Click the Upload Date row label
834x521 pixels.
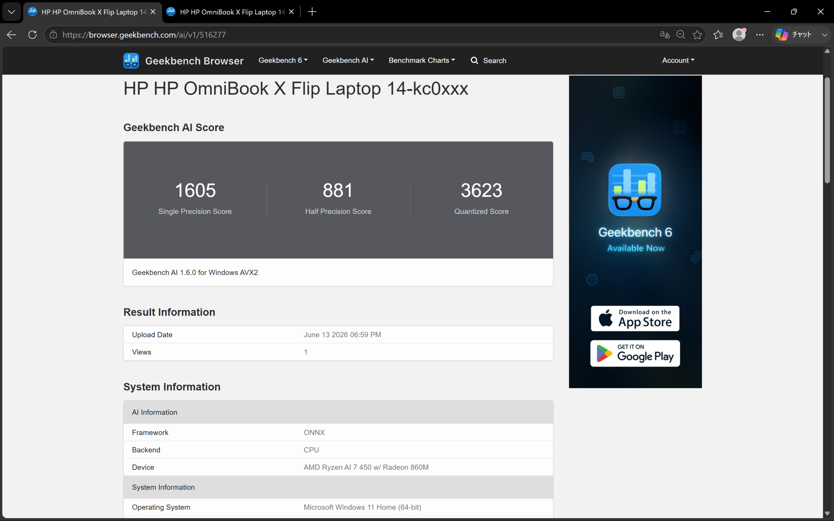tap(152, 335)
